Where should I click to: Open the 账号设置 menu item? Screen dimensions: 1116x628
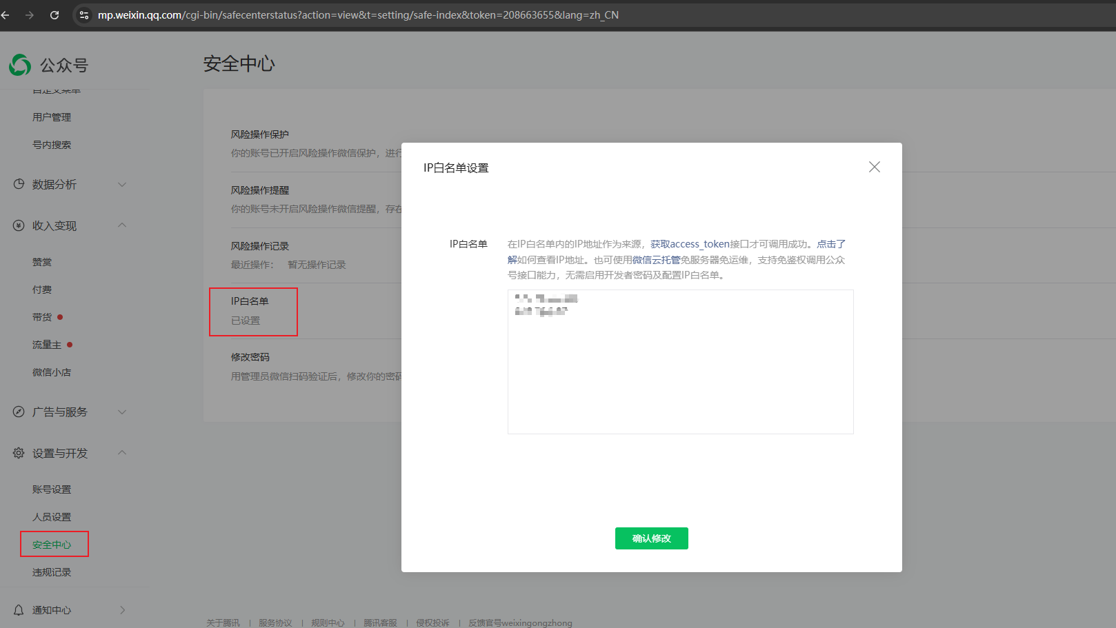click(x=52, y=489)
